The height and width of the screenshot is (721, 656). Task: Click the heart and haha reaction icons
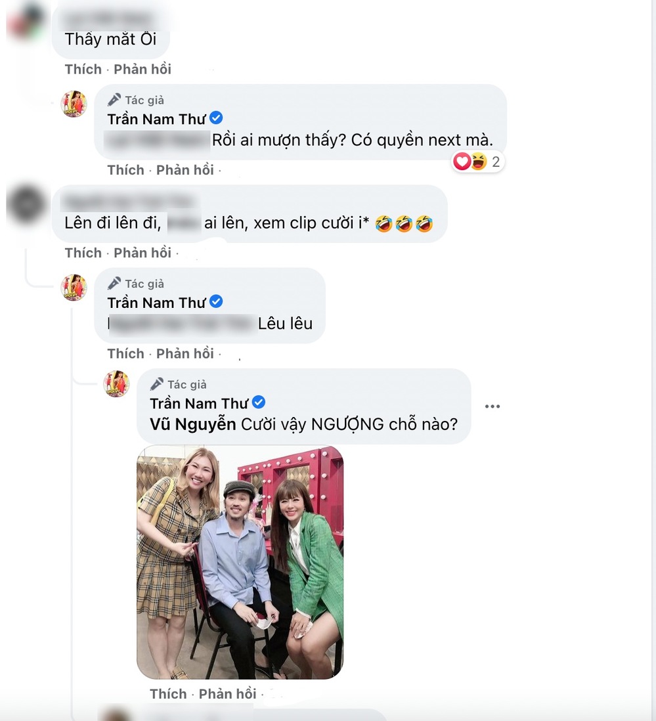pyautogui.click(x=470, y=162)
